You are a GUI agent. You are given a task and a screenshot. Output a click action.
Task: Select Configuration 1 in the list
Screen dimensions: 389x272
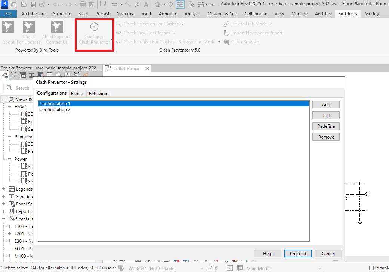point(174,103)
